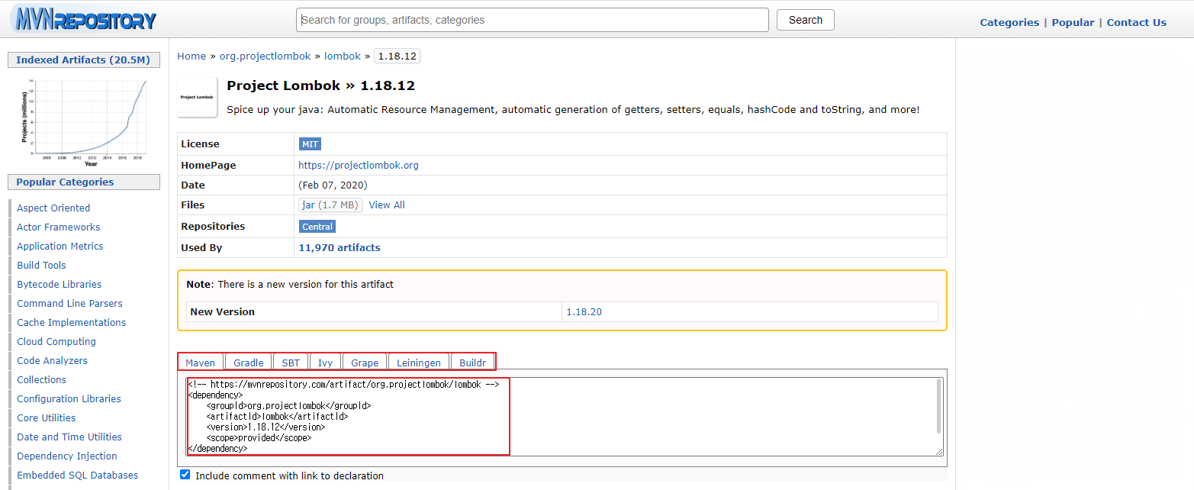Viewport: 1194px width, 490px height.
Task: Download the jar (1.7 MB) file
Action: [x=330, y=205]
